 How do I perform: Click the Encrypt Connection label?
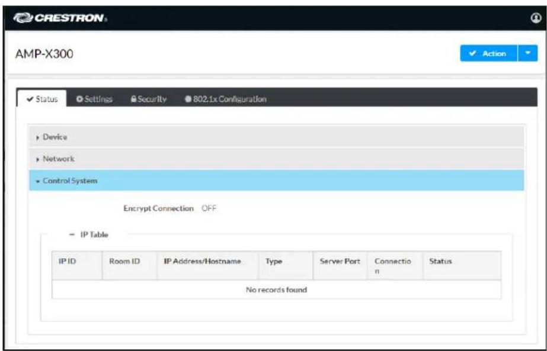(158, 208)
